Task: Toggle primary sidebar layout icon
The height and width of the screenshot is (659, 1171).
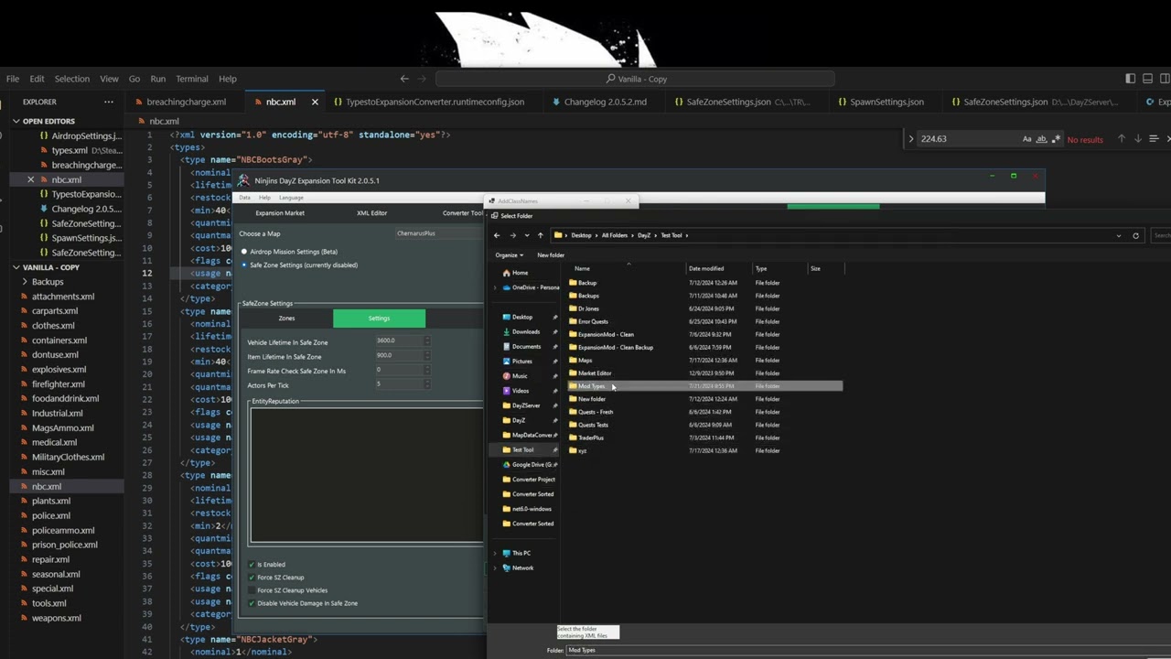Action: pyautogui.click(x=1131, y=79)
